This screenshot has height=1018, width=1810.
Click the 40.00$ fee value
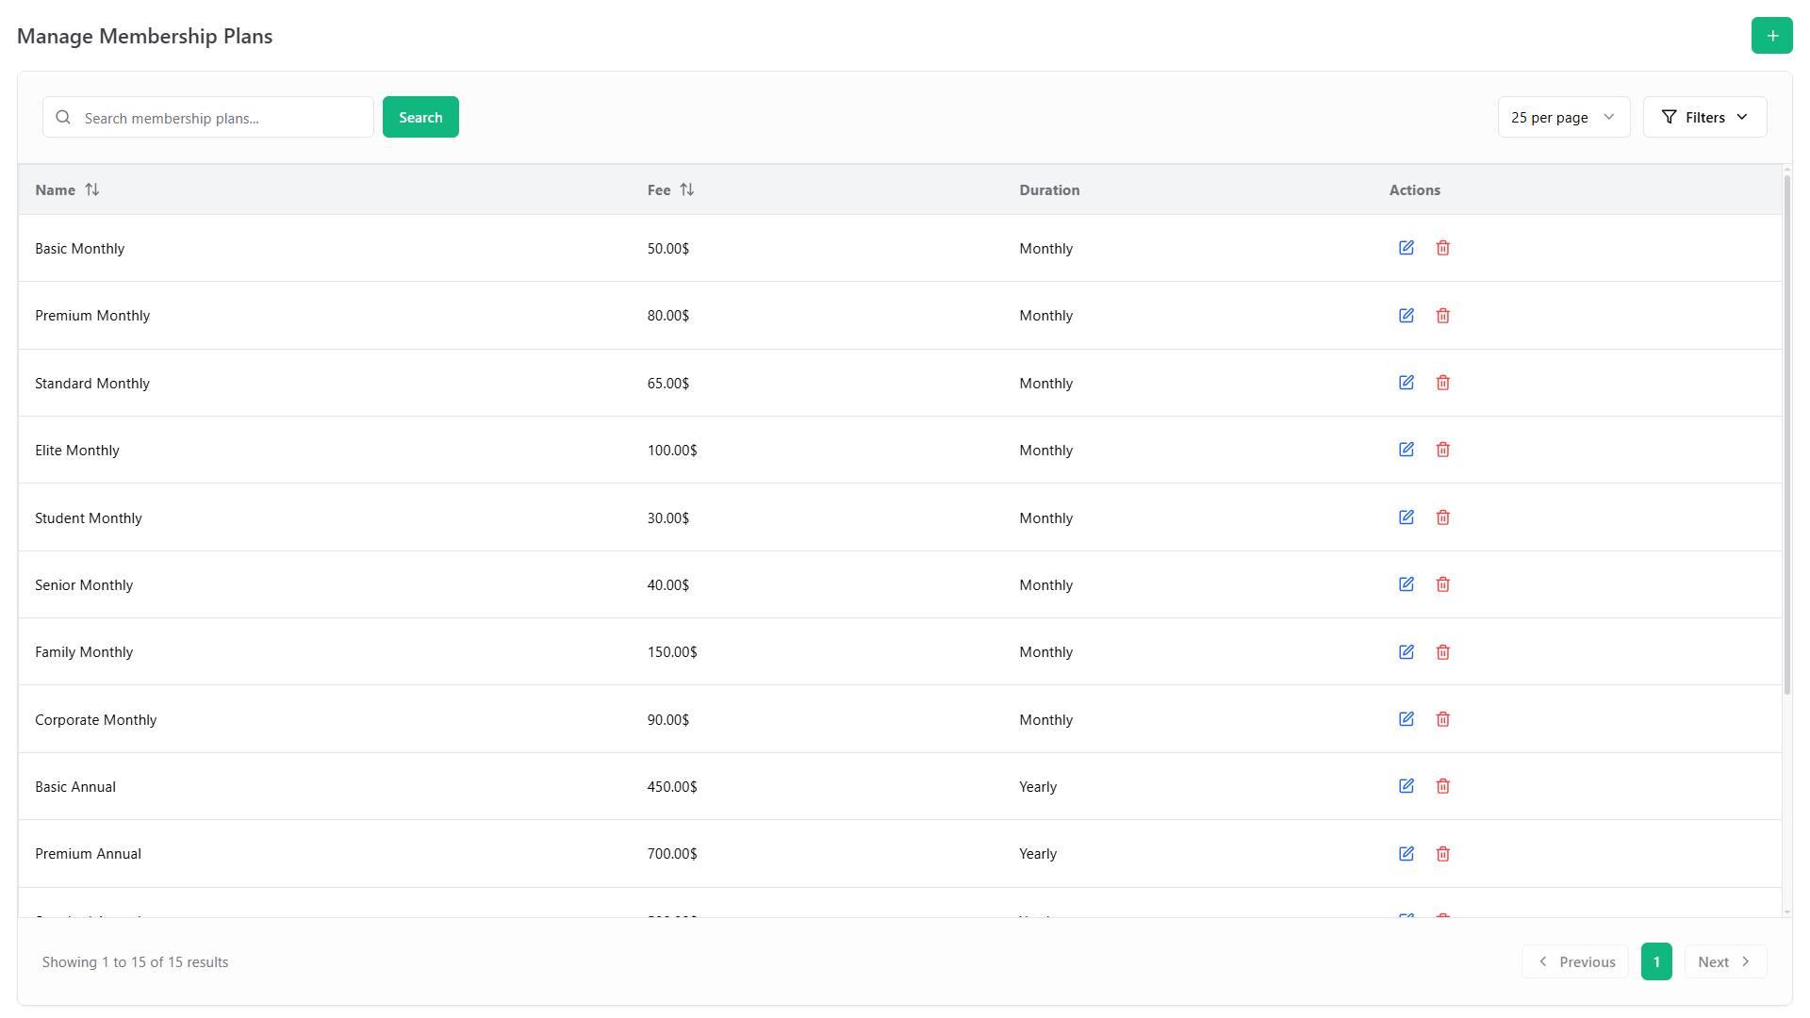pyautogui.click(x=668, y=585)
